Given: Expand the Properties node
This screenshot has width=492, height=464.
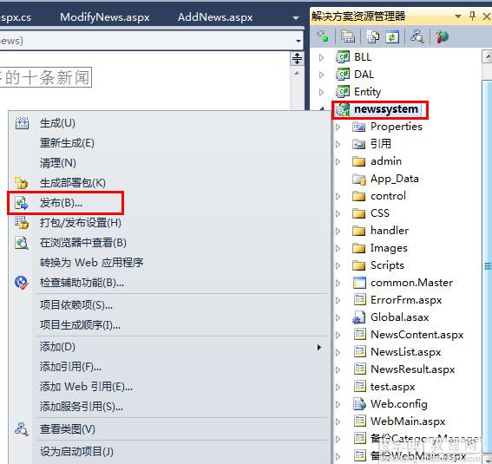Looking at the screenshot, I should tap(338, 127).
